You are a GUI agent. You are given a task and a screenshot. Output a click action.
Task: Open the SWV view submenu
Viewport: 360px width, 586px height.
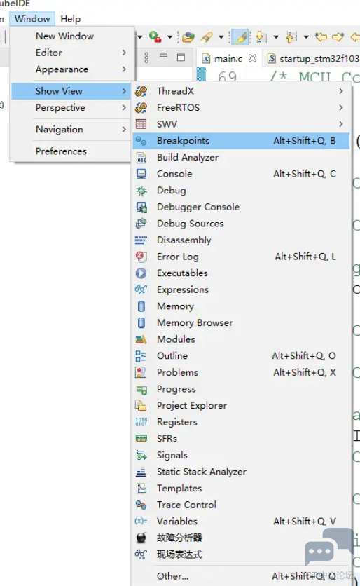(241, 124)
